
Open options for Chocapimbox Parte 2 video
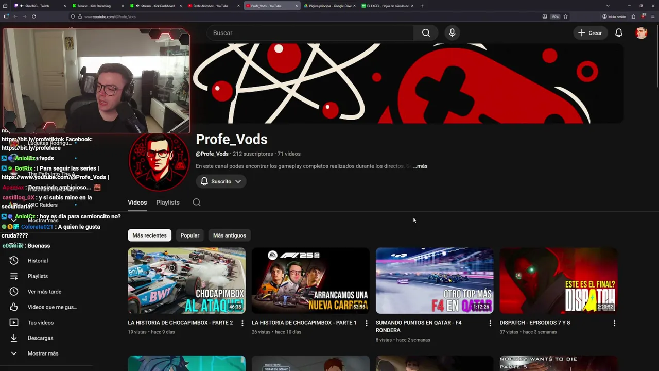(242, 323)
